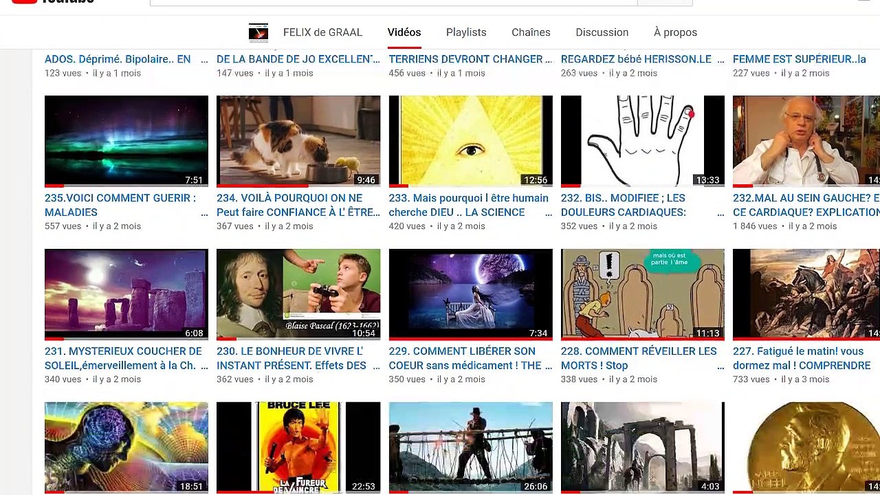This screenshot has width=880, height=495.
Task: Open the 4:03 ruins arch thumbnail
Action: [643, 448]
